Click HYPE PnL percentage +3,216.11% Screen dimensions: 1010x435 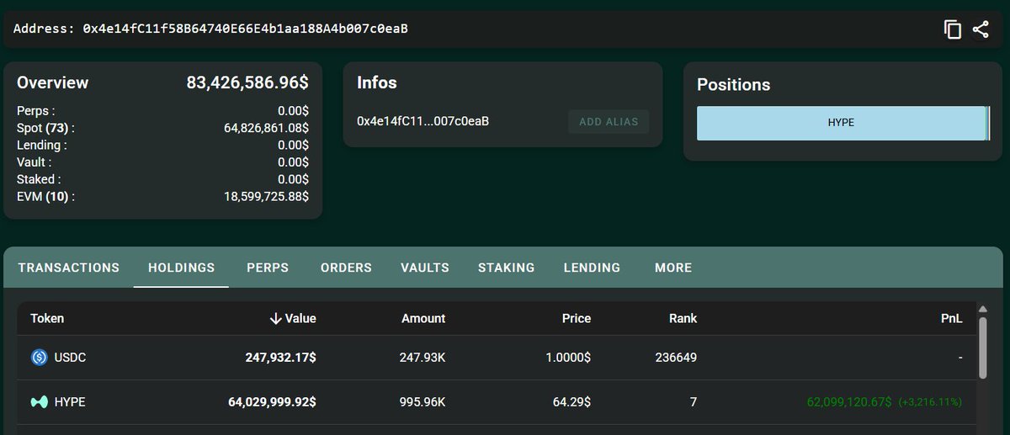pos(930,402)
